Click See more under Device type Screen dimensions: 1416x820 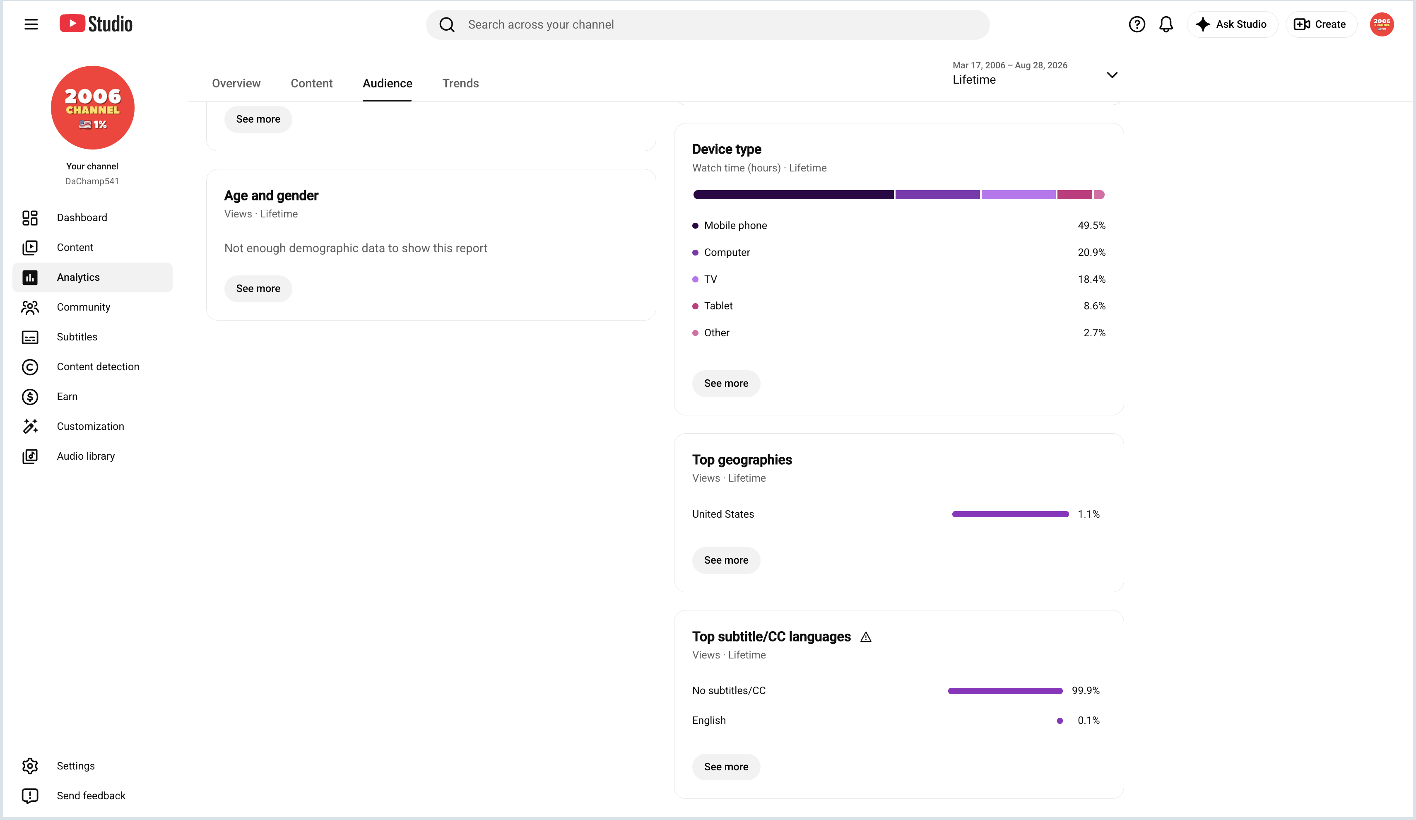coord(726,383)
